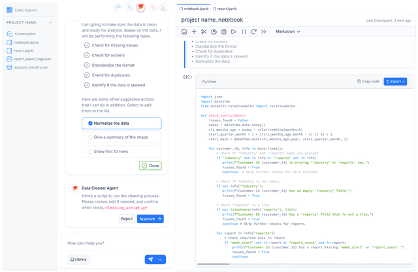The width and height of the screenshot is (418, 272).
Task: Click the cell number [2] label
Action: (x=187, y=77)
